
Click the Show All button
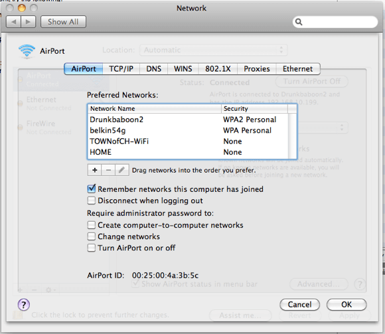[x=63, y=22]
